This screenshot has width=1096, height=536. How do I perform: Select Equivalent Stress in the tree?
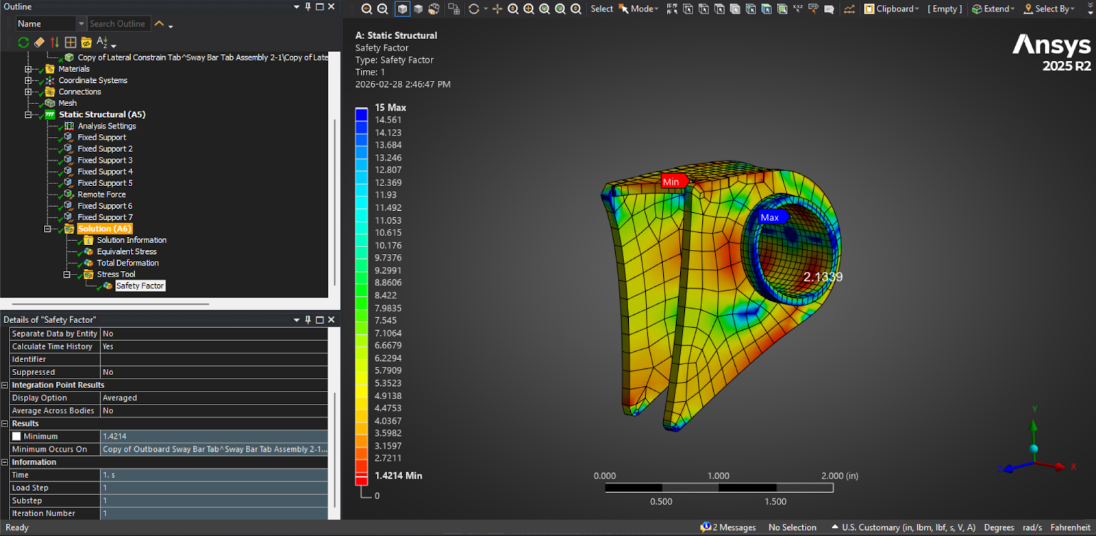(127, 252)
